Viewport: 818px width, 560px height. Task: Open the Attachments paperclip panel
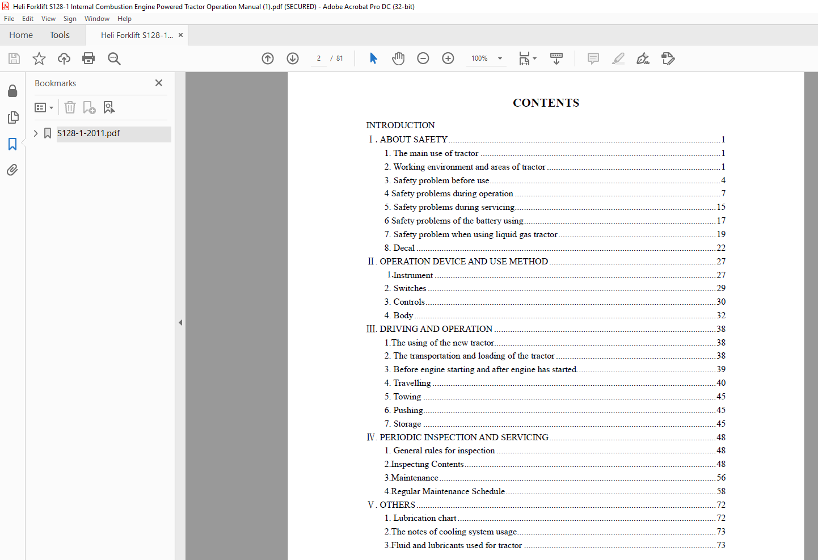12,170
